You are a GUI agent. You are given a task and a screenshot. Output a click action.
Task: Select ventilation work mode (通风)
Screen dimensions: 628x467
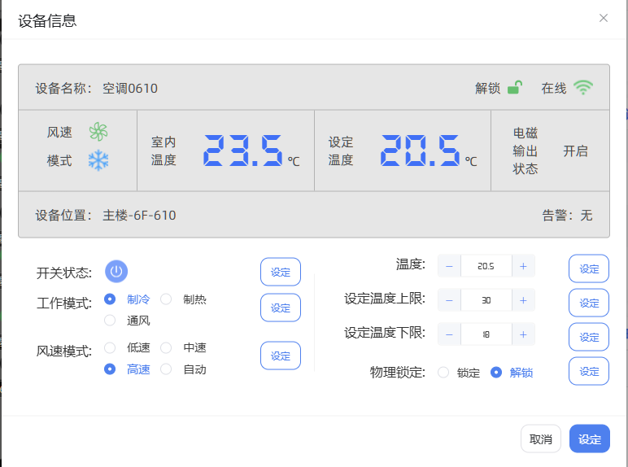[110, 321]
